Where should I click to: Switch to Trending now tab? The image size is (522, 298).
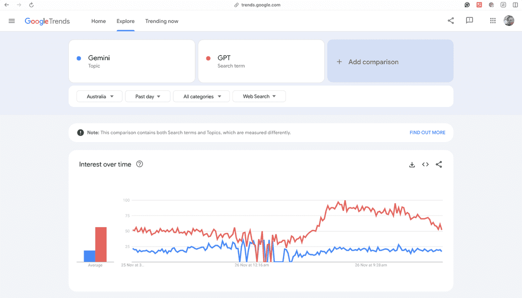[x=162, y=21]
